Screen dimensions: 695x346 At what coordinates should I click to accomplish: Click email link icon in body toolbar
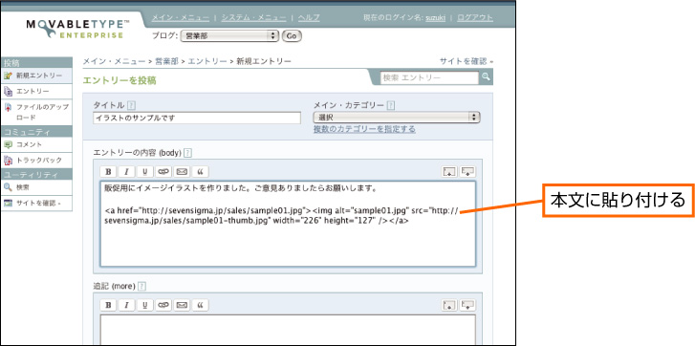(x=182, y=172)
